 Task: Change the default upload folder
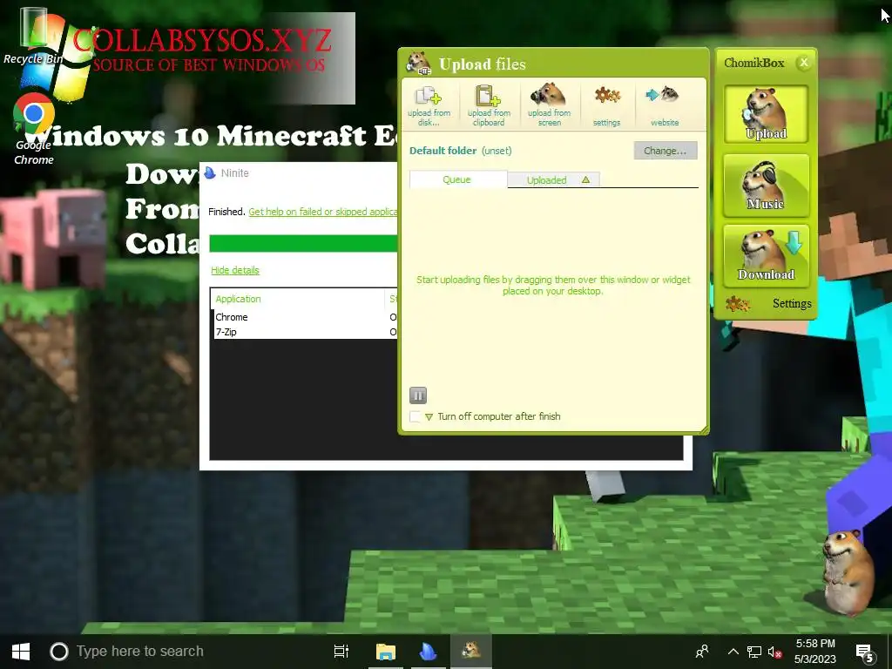point(665,151)
